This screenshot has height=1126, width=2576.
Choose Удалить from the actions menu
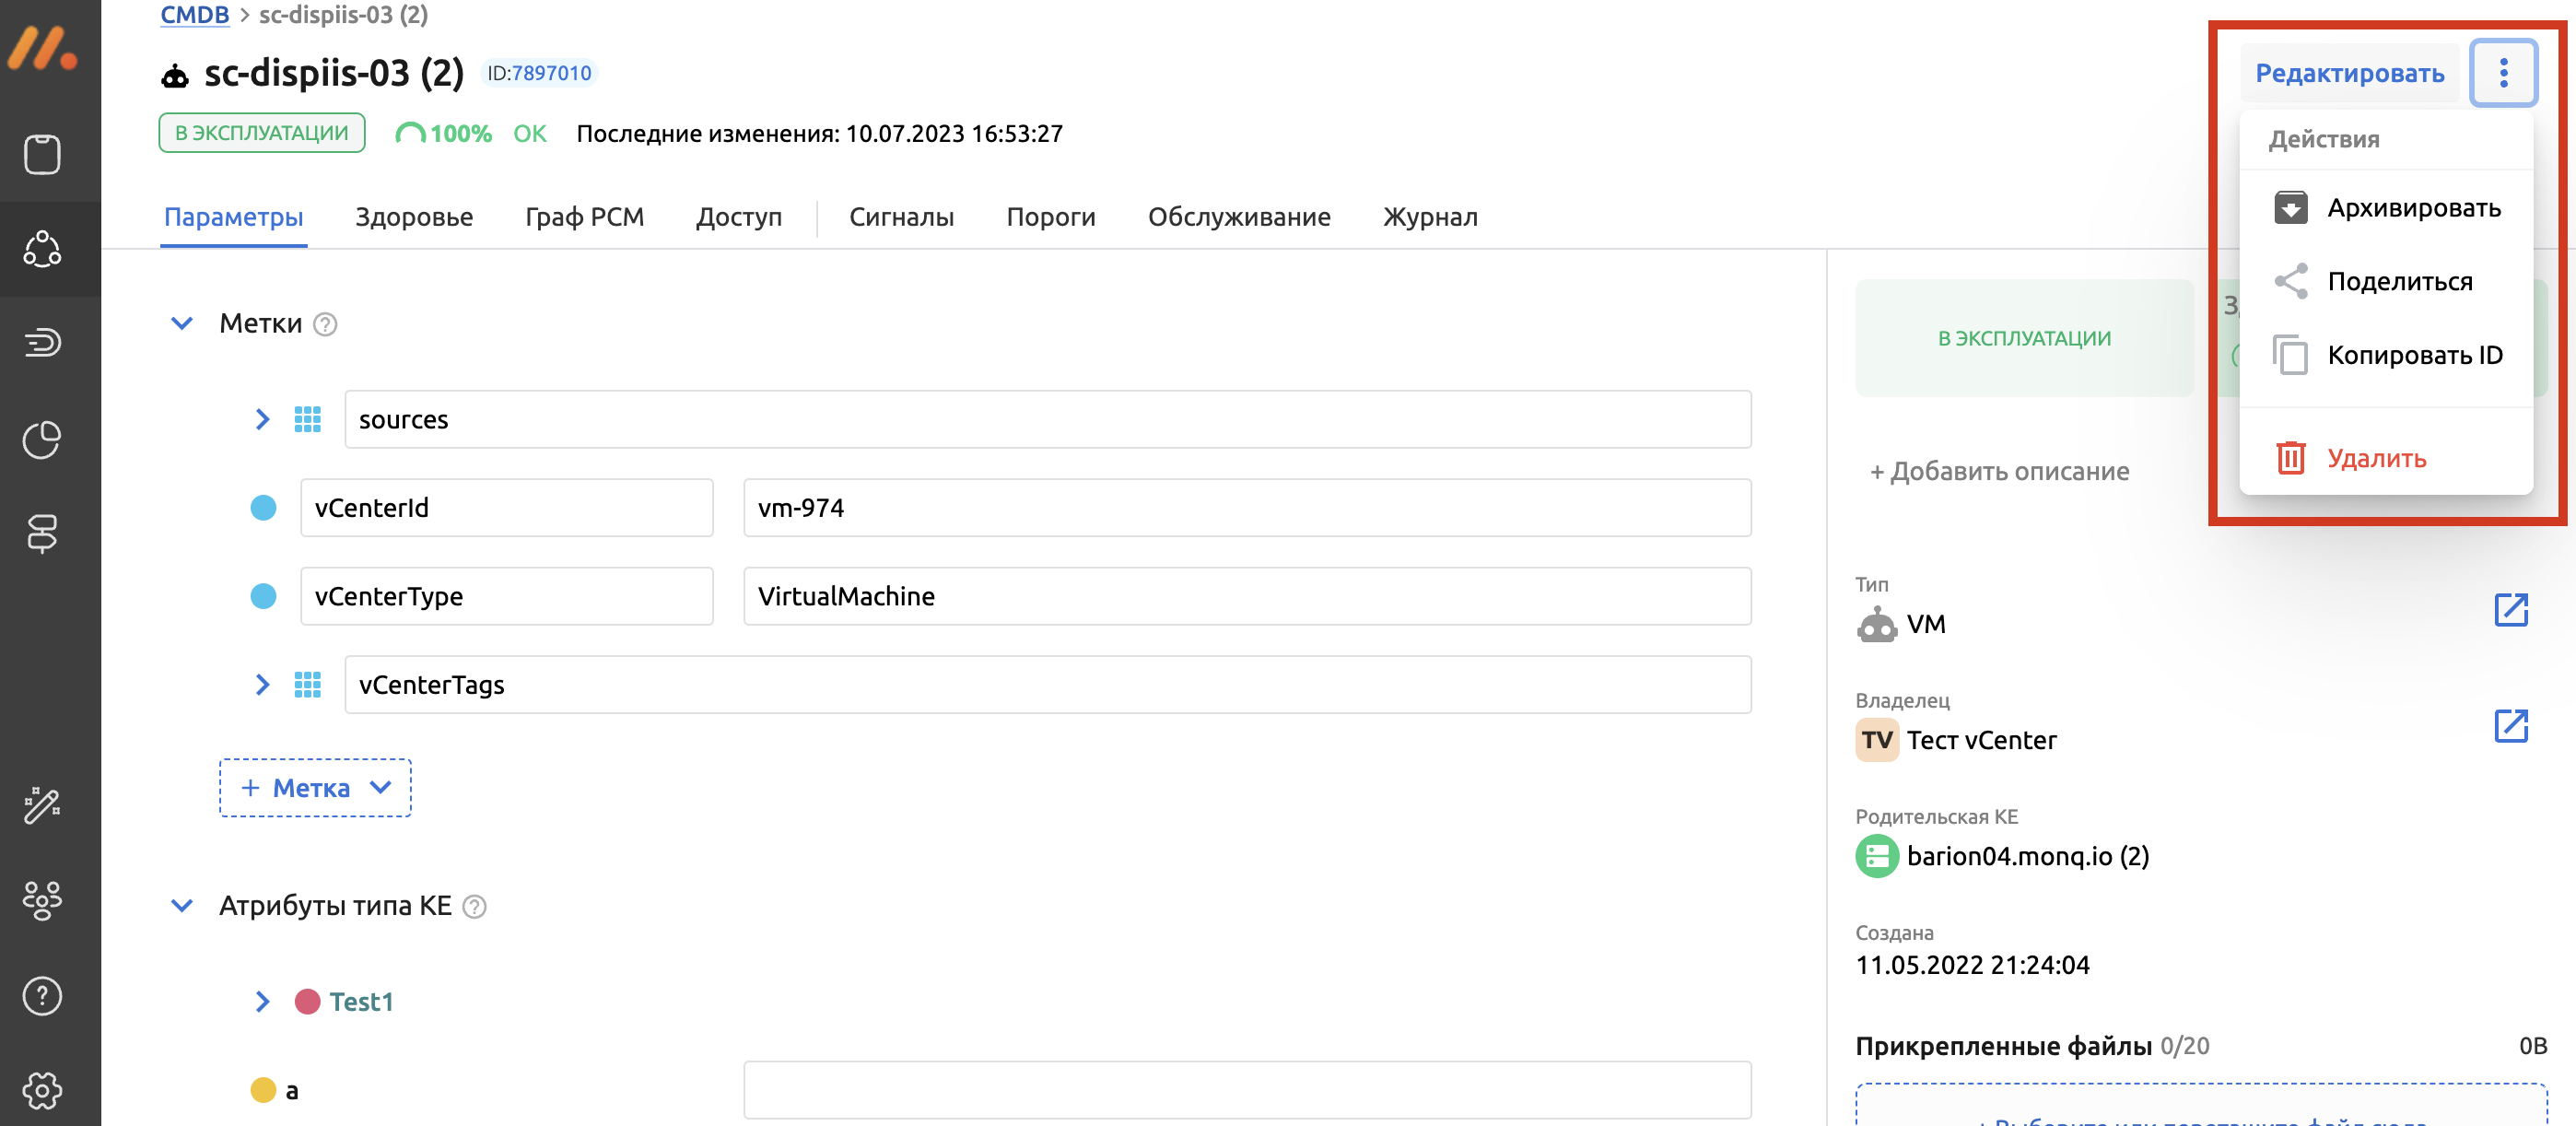[x=2386, y=458]
